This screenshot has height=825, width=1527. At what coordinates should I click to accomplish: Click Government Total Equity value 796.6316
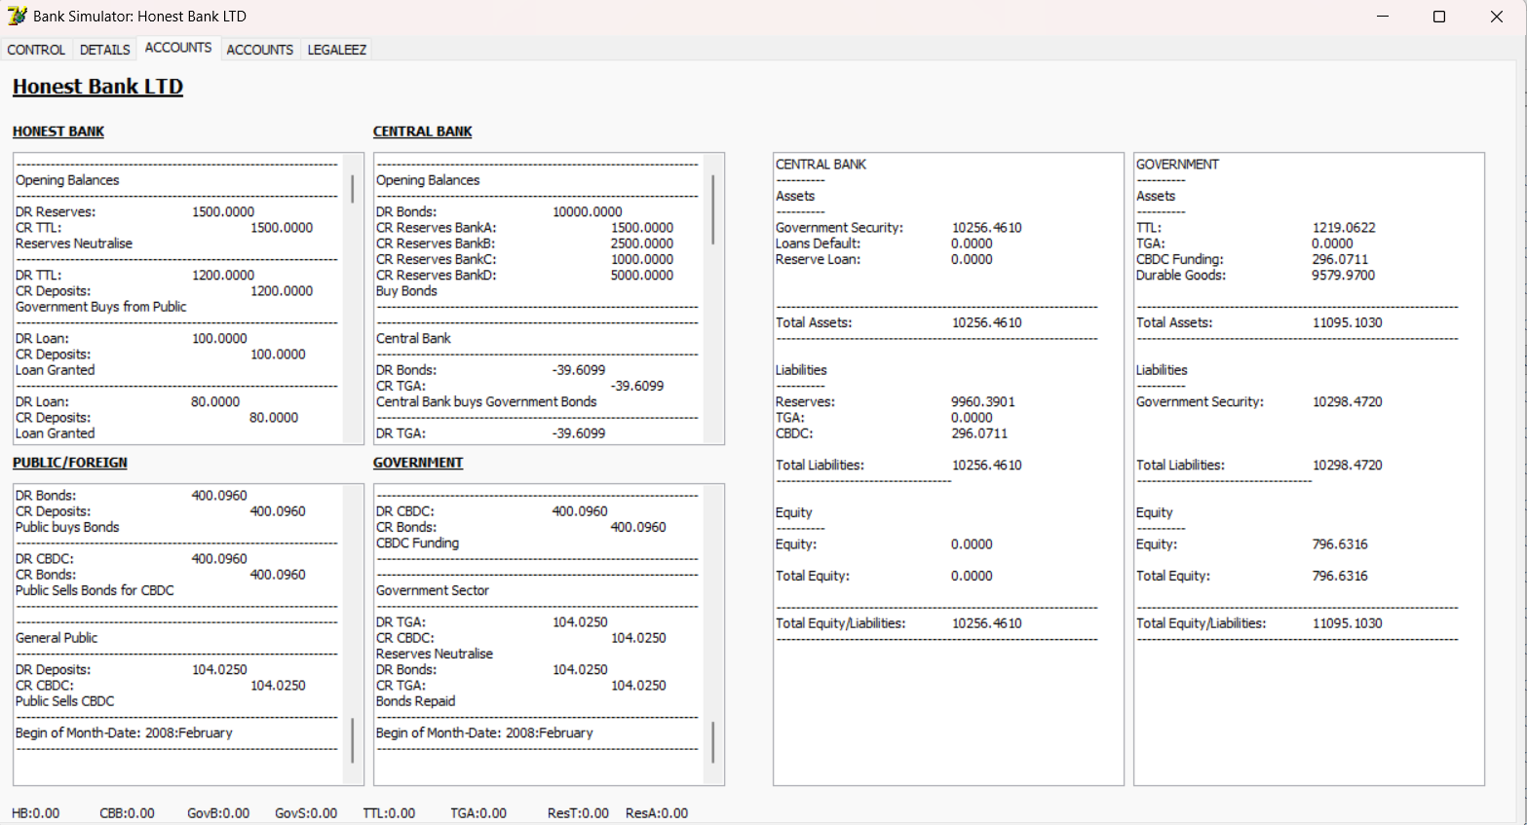click(x=1340, y=576)
